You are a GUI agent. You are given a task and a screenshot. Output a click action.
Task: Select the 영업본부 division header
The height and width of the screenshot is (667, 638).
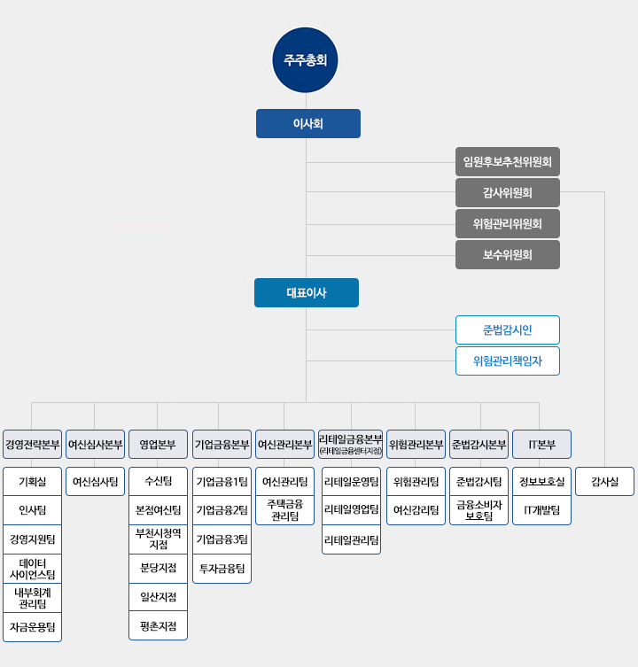point(158,445)
